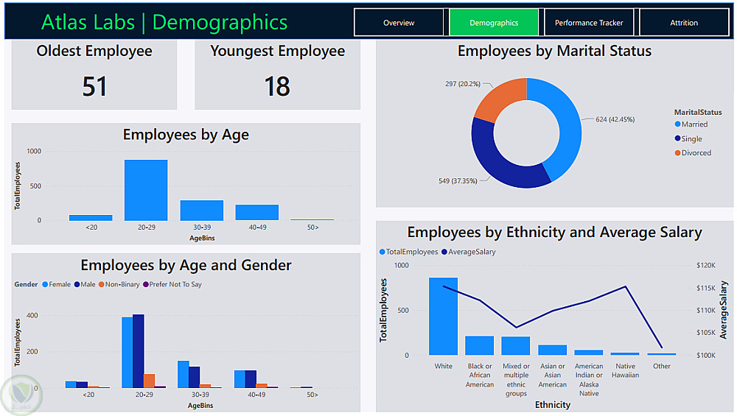Click the Employees by Marital Status title
This screenshot has height=416, width=737.
[x=555, y=51]
